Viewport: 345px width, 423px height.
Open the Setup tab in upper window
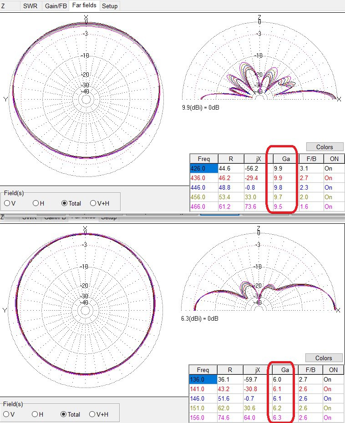point(110,6)
